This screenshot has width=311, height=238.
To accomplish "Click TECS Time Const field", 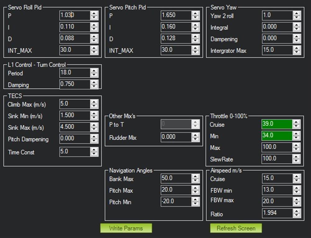I will [75, 152].
